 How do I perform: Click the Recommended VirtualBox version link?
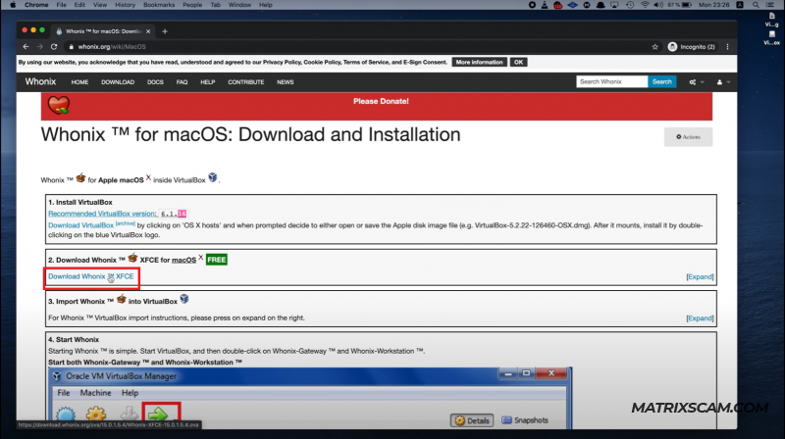point(102,214)
